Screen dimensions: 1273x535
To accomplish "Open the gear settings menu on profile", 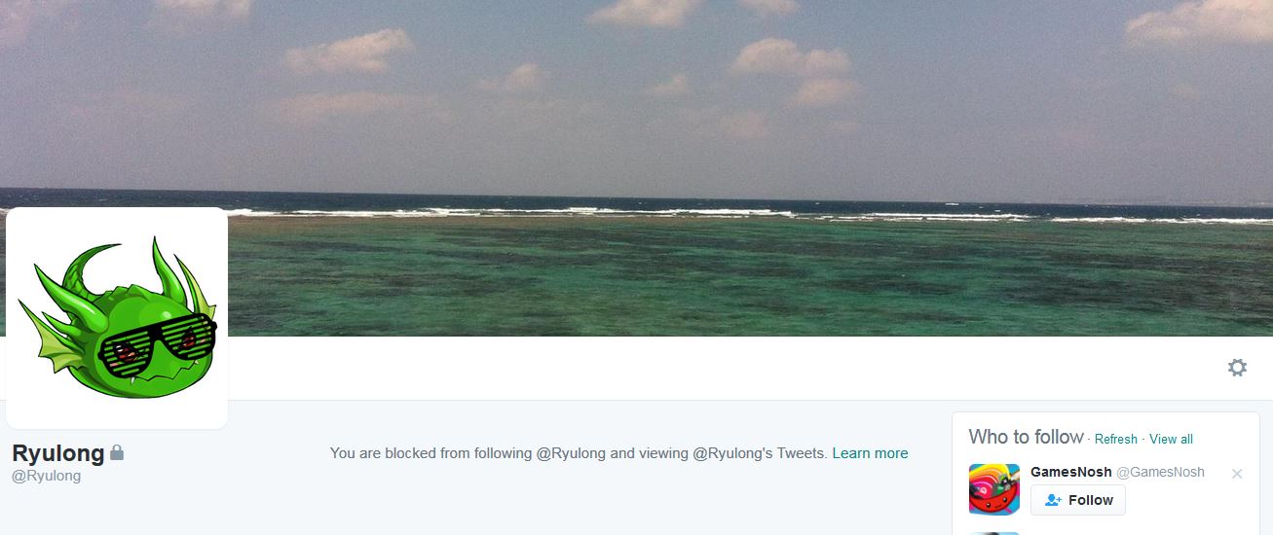I will [x=1237, y=368].
